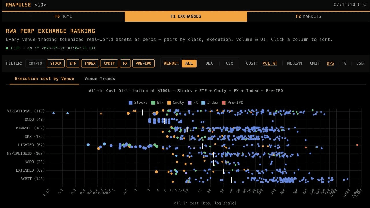370x208 pixels.
Task: Select CEX venue filter
Action: coord(230,63)
